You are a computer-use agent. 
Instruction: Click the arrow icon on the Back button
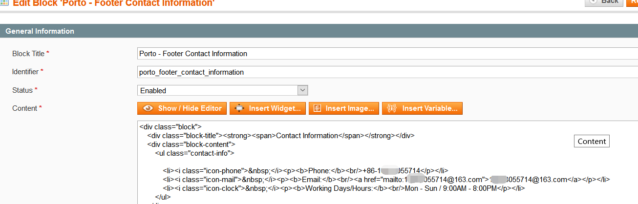[x=593, y=1]
